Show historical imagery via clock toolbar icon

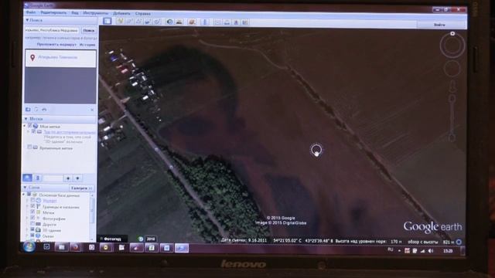pyautogui.click(x=170, y=22)
